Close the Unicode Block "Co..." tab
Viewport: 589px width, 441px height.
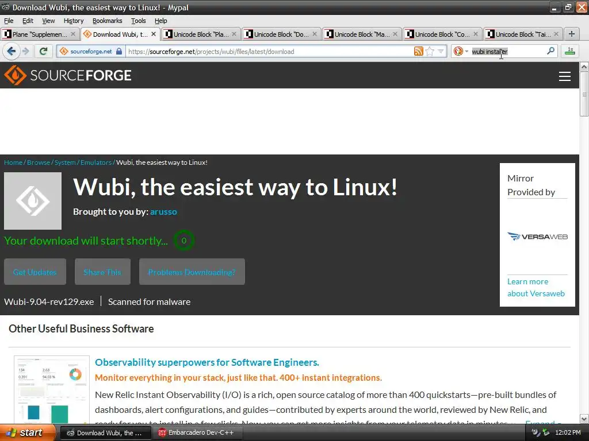[476, 34]
